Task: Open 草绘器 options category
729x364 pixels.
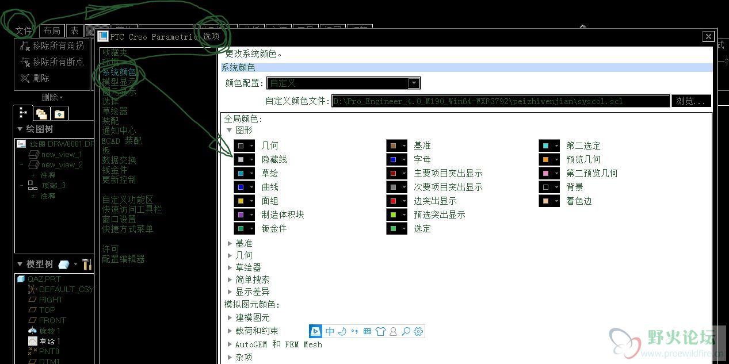Action: pyautogui.click(x=115, y=111)
